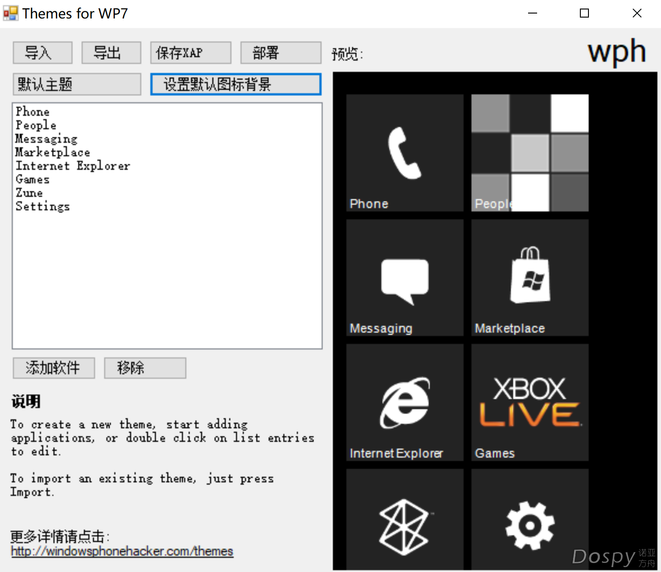Click the Internet Explorer logo icon
Image resolution: width=661 pixels, height=572 pixels.
point(405,403)
